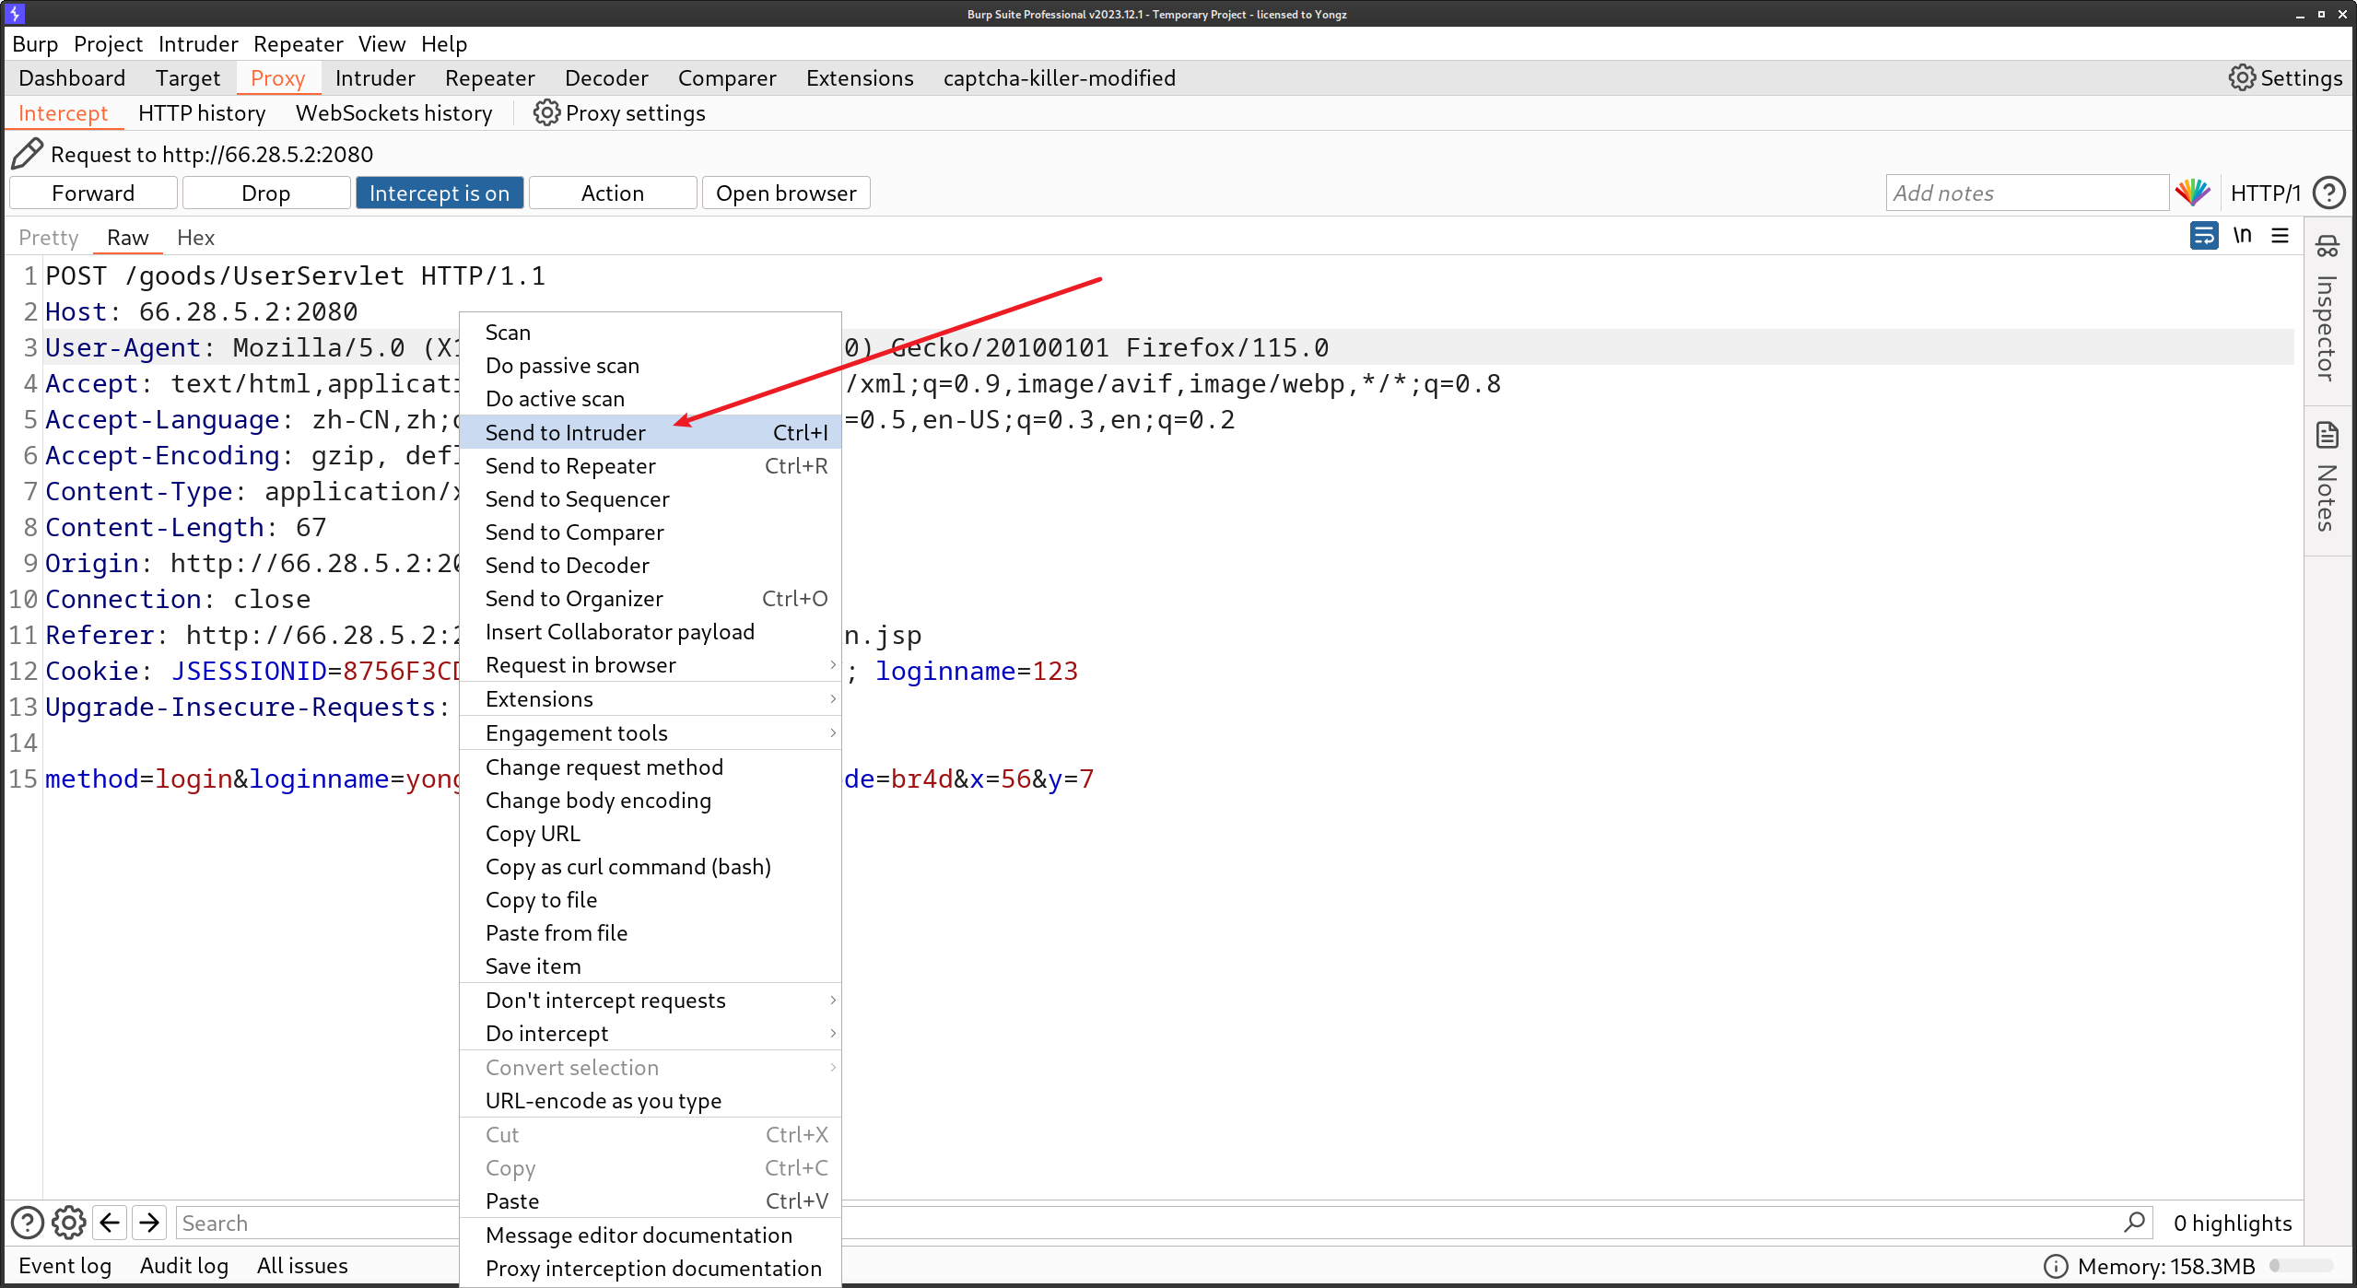2357x1288 pixels.
Task: Click Scan in context menu
Action: [x=651, y=333]
